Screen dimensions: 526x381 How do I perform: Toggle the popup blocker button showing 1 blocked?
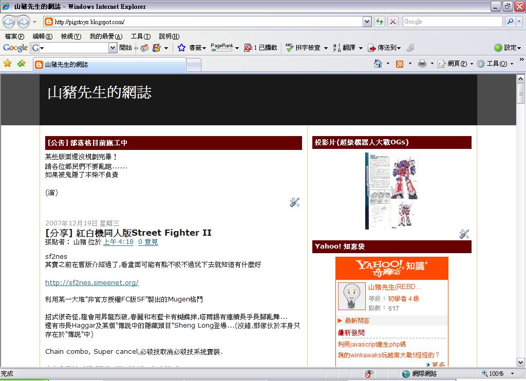tap(260, 48)
